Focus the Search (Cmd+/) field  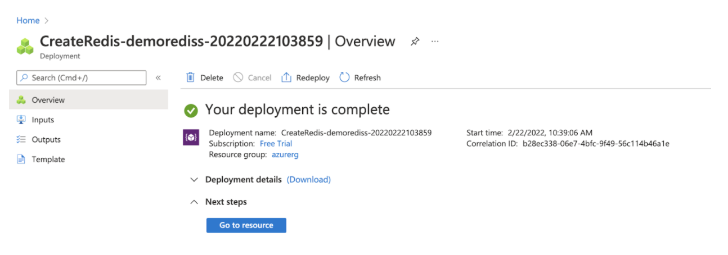(x=81, y=78)
